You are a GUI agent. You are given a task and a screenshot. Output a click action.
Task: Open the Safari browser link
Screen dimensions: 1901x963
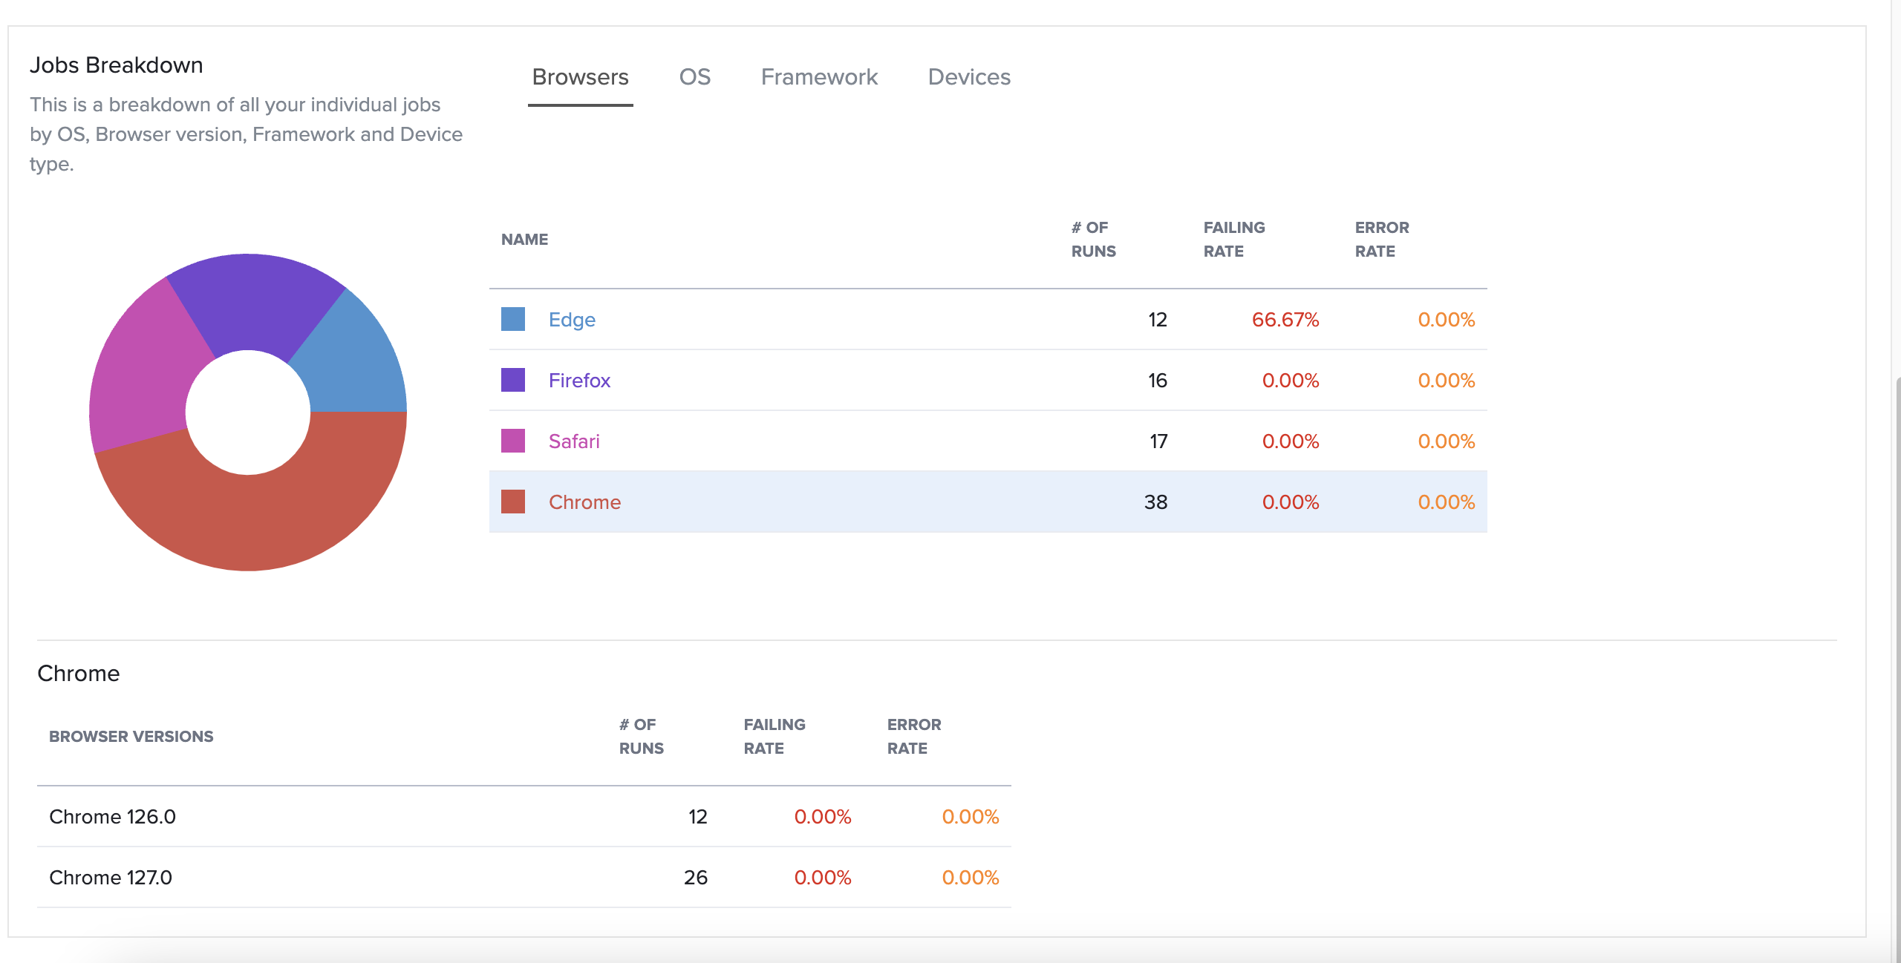[574, 441]
